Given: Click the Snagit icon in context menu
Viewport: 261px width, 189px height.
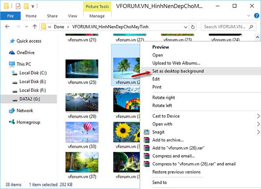Looking at the screenshot, I should click(x=147, y=132).
